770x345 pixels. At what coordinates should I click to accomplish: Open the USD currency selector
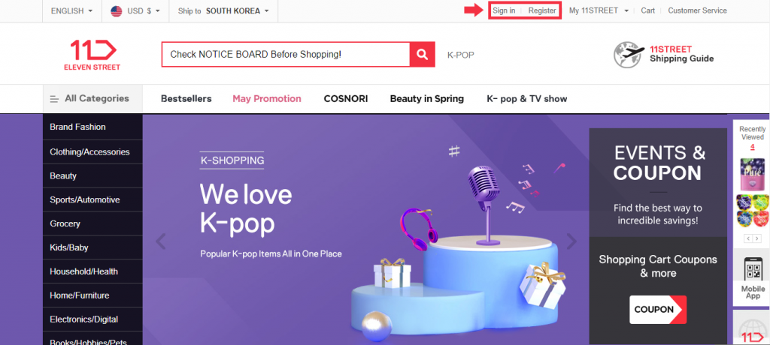point(135,10)
